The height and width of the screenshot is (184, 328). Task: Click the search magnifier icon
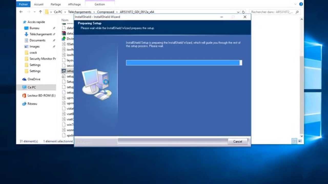[x=297, y=12]
